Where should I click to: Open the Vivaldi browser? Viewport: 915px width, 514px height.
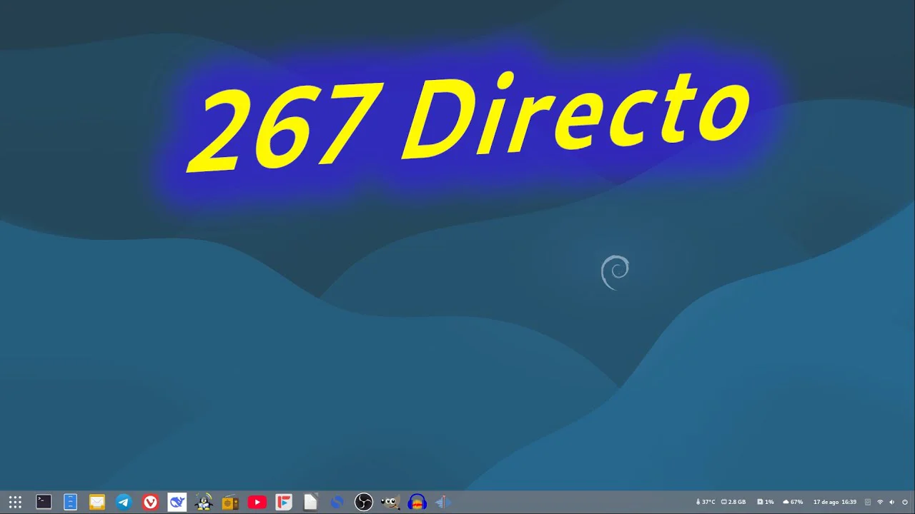[150, 503]
